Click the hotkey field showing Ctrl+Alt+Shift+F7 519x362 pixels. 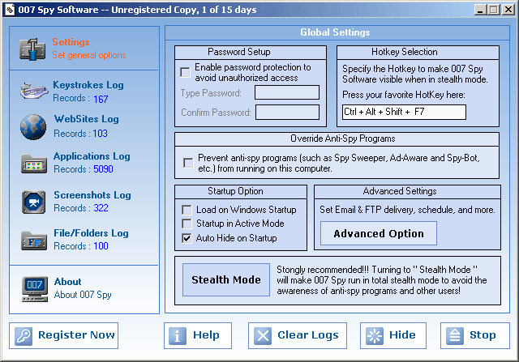[404, 112]
